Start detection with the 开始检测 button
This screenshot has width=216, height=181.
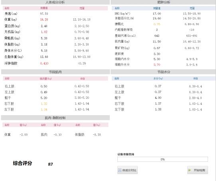click(x=198, y=170)
